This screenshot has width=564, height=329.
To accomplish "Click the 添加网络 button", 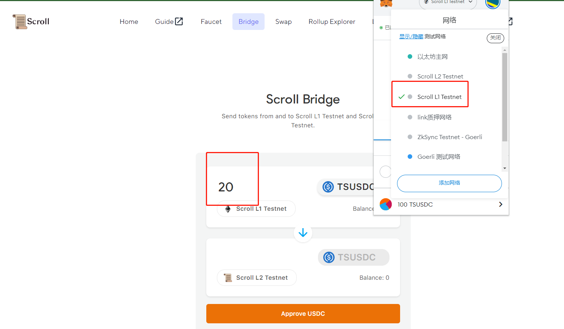I will point(449,183).
